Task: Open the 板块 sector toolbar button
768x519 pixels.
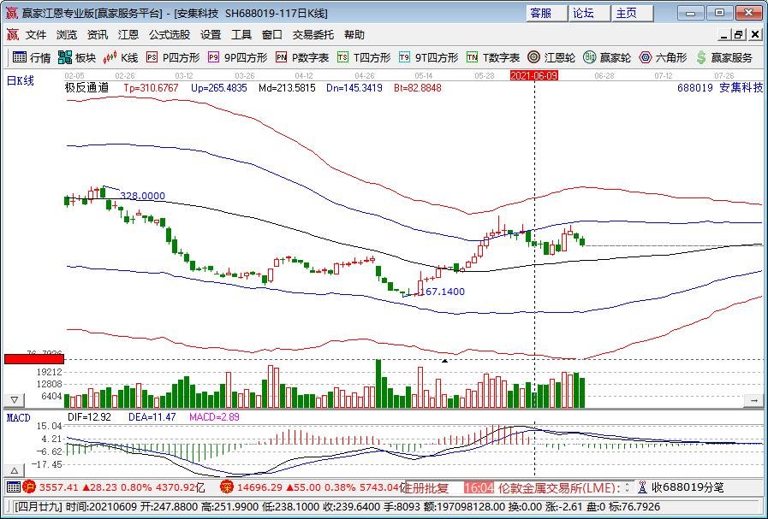Action: click(77, 58)
